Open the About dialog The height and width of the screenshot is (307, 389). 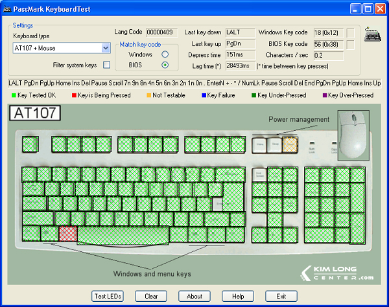[x=194, y=296]
